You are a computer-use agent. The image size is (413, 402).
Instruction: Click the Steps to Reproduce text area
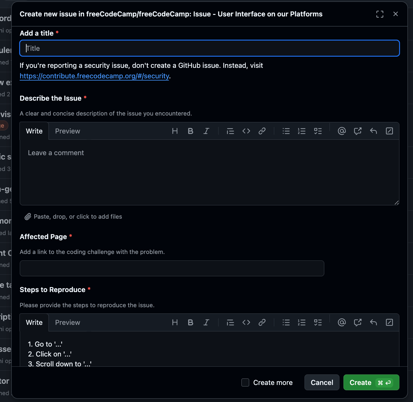coord(210,349)
